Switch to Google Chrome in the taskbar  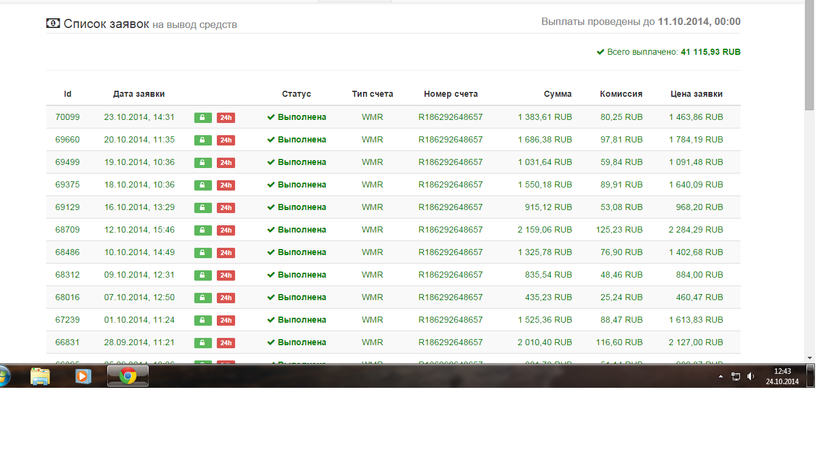tap(128, 376)
